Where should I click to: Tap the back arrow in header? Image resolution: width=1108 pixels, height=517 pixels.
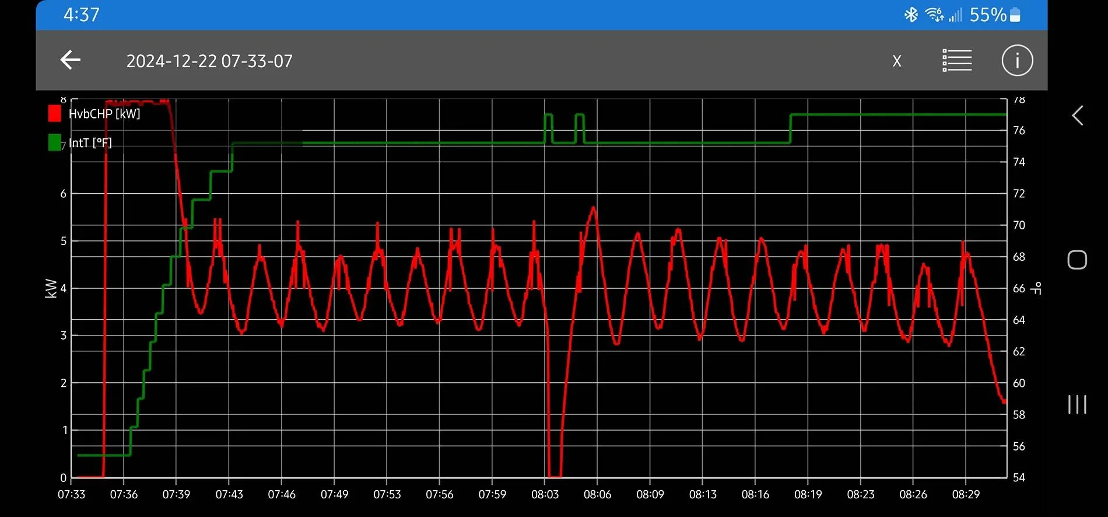click(71, 60)
